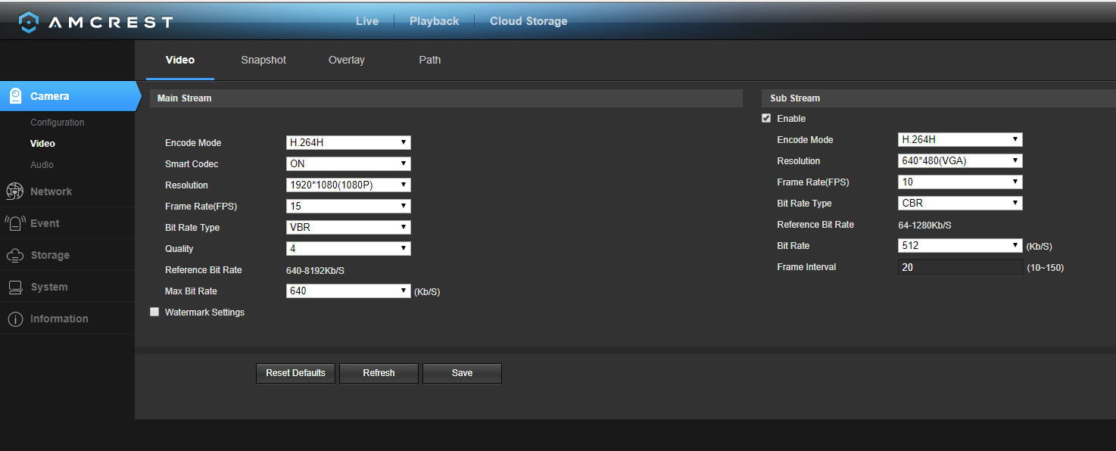The height and width of the screenshot is (451, 1116).
Task: Click the Event alarm bell icon
Action: (14, 223)
